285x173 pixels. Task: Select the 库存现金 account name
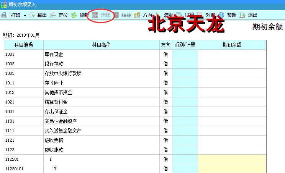click(54, 54)
